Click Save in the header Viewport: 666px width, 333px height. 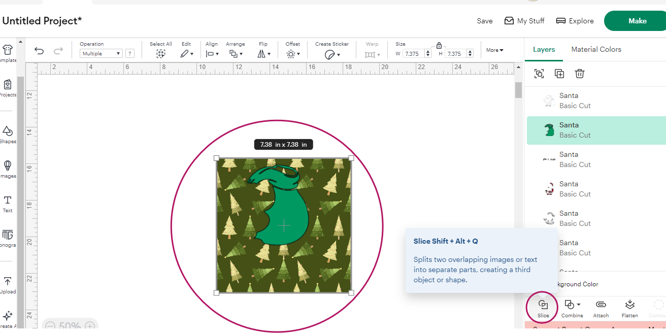484,21
